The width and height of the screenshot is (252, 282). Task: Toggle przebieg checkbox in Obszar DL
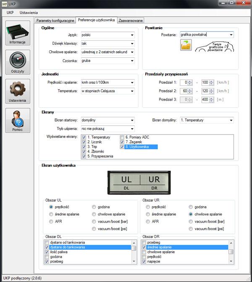[x=47, y=261]
